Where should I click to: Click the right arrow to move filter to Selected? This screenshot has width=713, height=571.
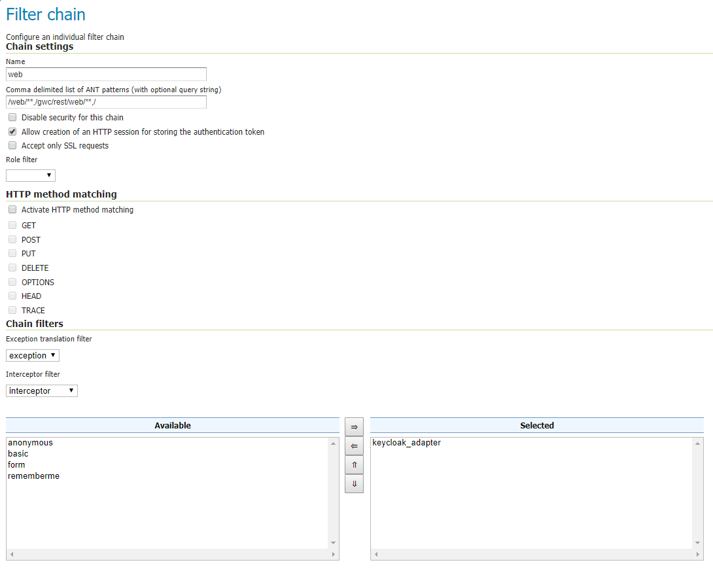pyautogui.click(x=354, y=426)
